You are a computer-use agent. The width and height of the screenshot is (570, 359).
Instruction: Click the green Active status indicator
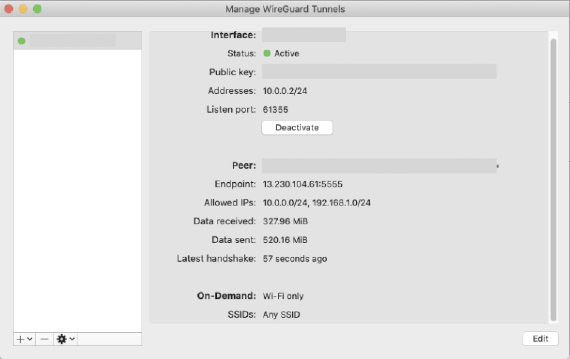pos(267,53)
